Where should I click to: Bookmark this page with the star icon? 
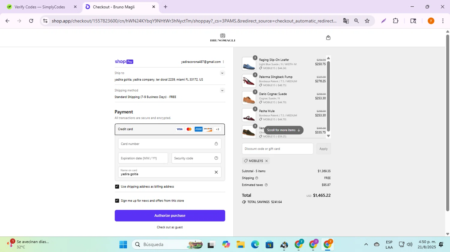coord(367,21)
